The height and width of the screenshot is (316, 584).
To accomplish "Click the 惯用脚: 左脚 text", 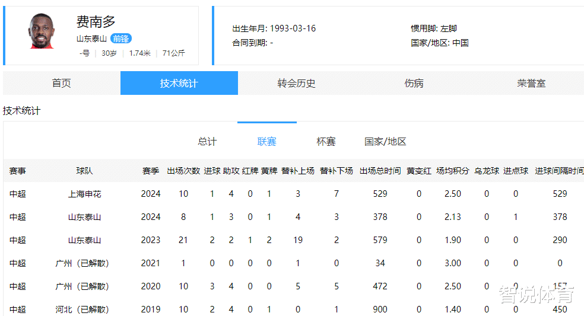I will coord(433,28).
